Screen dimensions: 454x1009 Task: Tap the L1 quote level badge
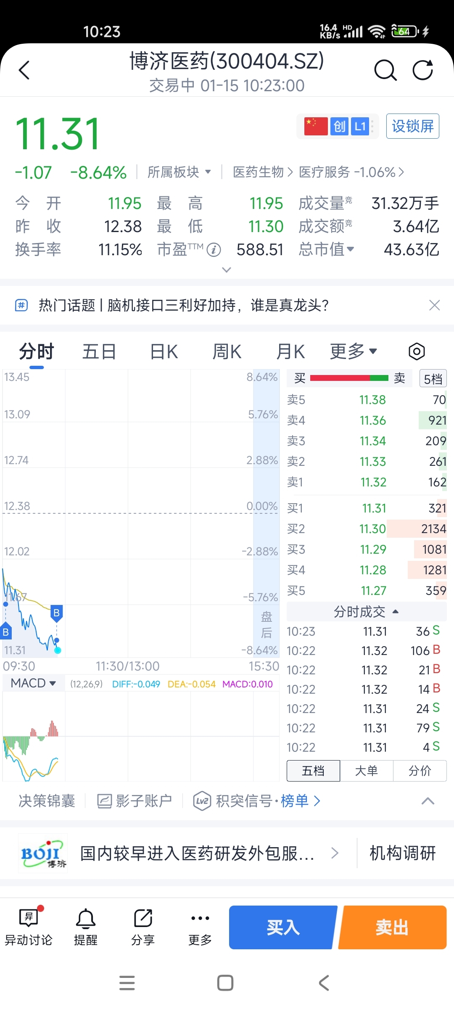360,126
